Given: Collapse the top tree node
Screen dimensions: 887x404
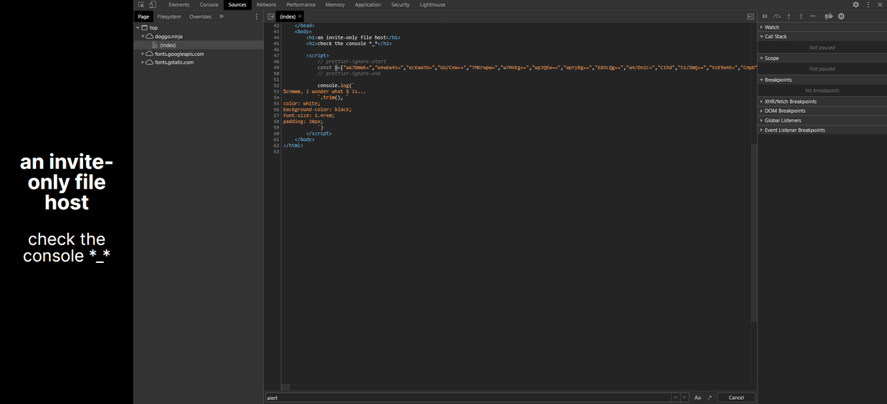Looking at the screenshot, I should pos(138,28).
